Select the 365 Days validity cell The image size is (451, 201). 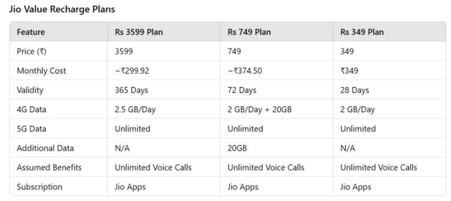point(132,90)
